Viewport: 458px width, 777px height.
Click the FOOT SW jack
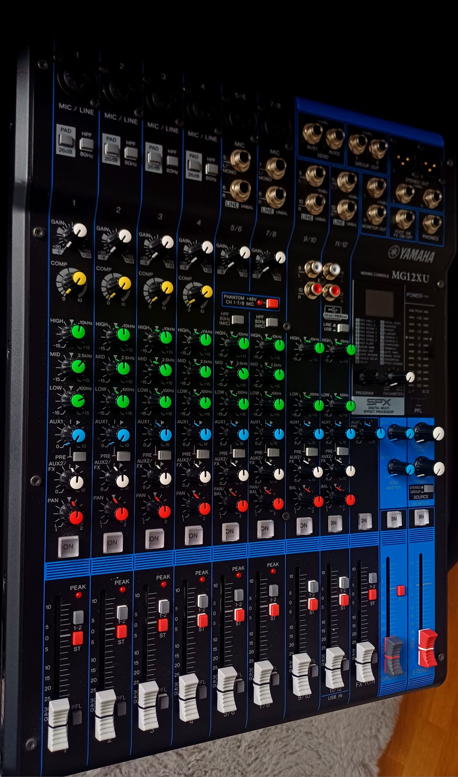(x=404, y=218)
